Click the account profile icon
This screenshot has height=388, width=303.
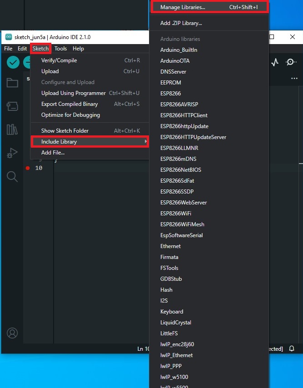tap(12, 333)
